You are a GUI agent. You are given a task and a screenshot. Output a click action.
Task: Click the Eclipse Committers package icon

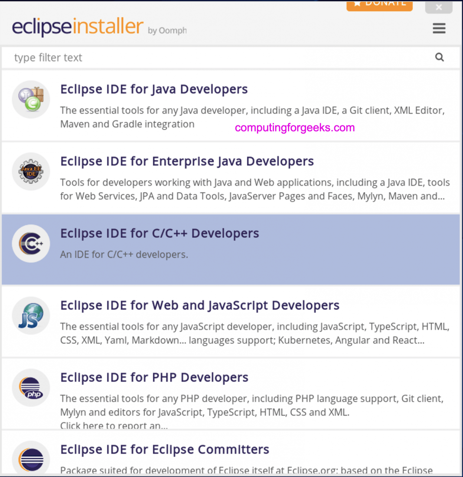pos(31,457)
